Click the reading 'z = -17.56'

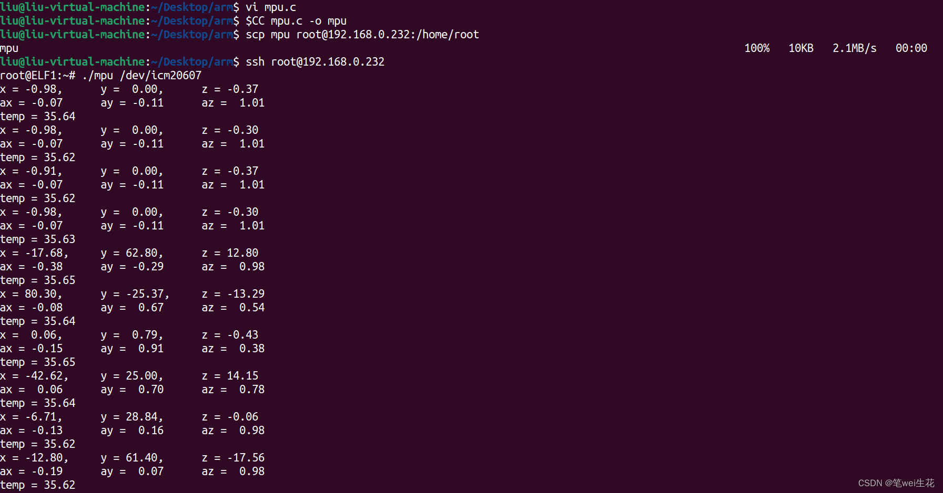tap(234, 458)
